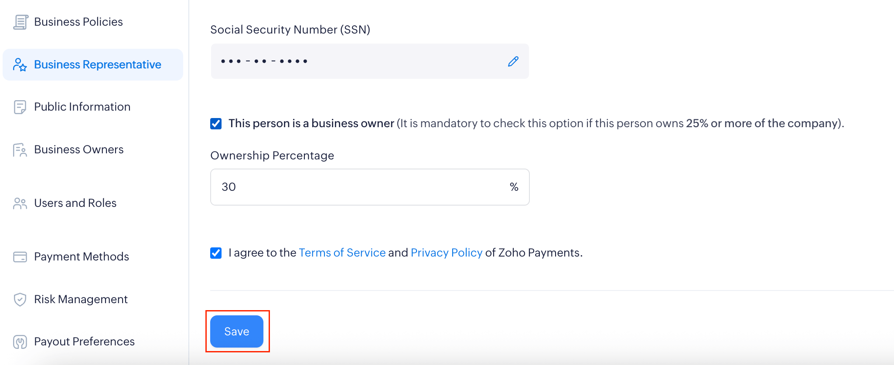894x365 pixels.
Task: Click the Business Representative person-star icon
Action: [x=20, y=65]
